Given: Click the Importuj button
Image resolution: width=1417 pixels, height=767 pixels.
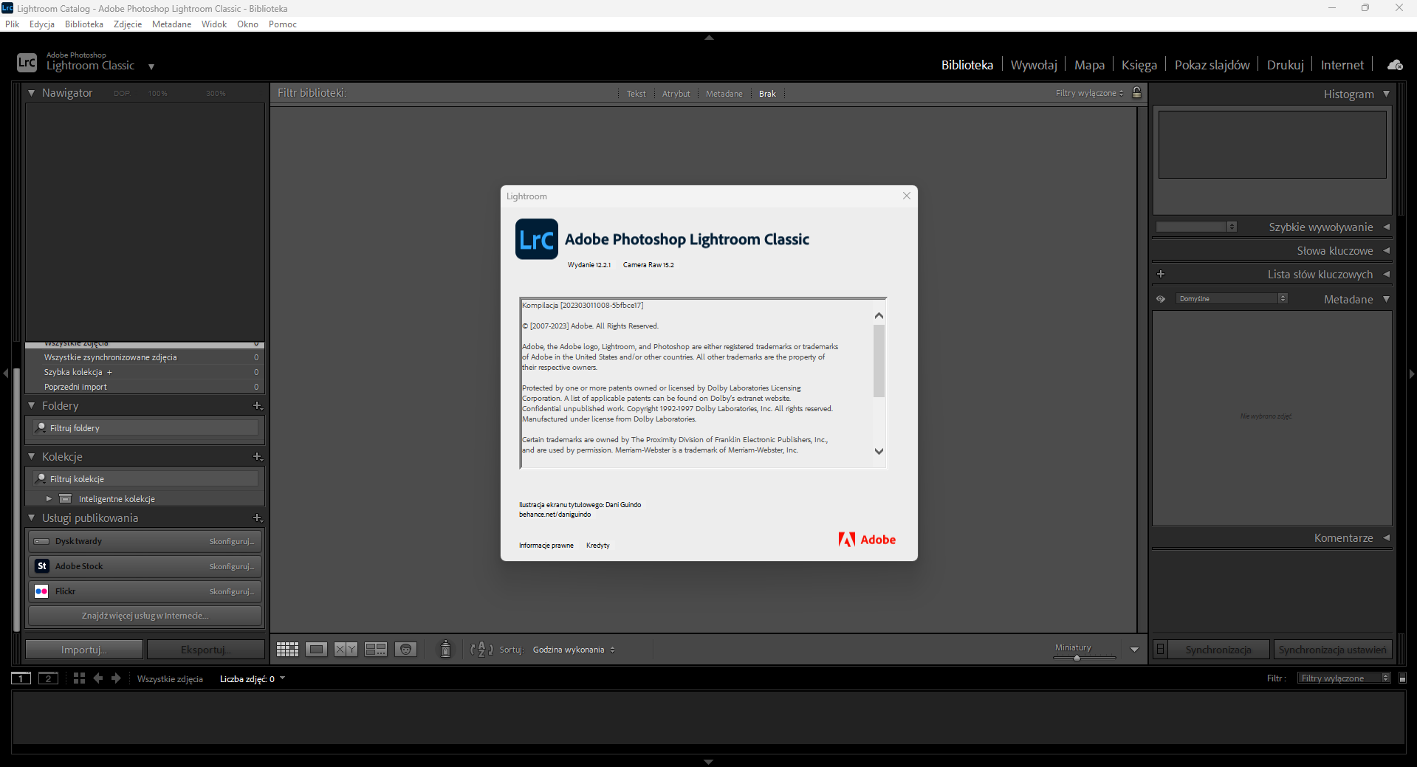Looking at the screenshot, I should coord(84,650).
